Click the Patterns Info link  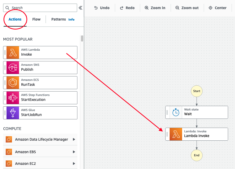point(71,19)
